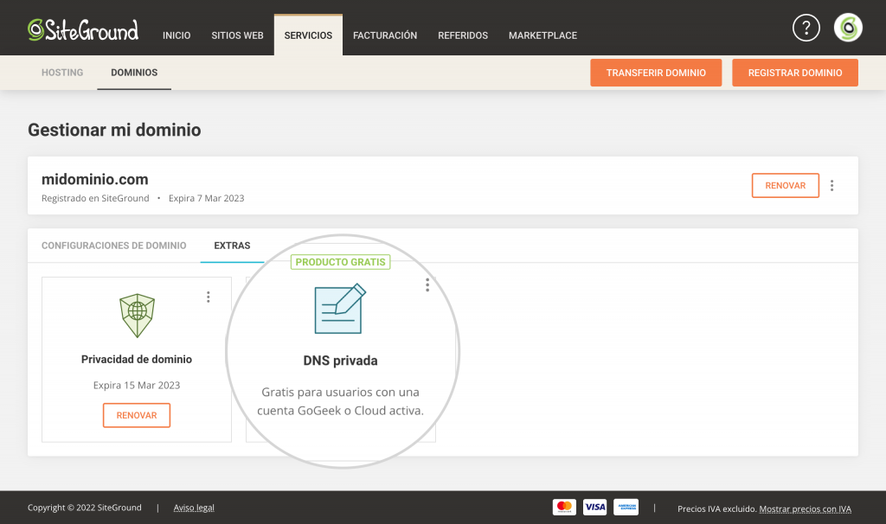The width and height of the screenshot is (886, 524).
Task: Select the SERVICIOS menu tab
Action: pyautogui.click(x=308, y=35)
